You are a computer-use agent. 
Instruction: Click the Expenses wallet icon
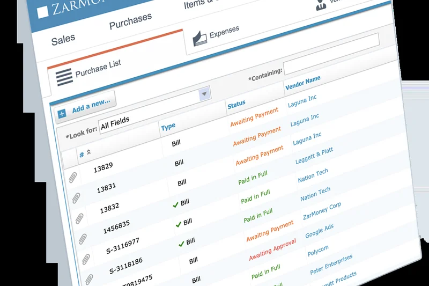[199, 38]
